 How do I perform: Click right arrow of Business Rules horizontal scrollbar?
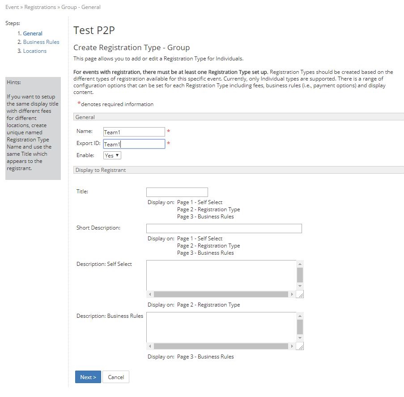coord(292,346)
